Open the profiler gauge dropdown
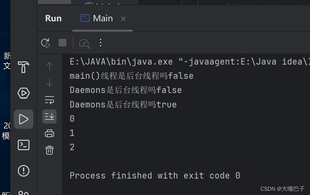Viewport: 310px width, 195px height. 84,43
